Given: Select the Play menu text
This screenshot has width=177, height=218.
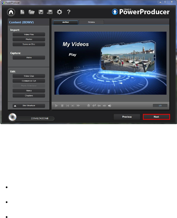Looking at the screenshot, I should pyautogui.click(x=73, y=55).
